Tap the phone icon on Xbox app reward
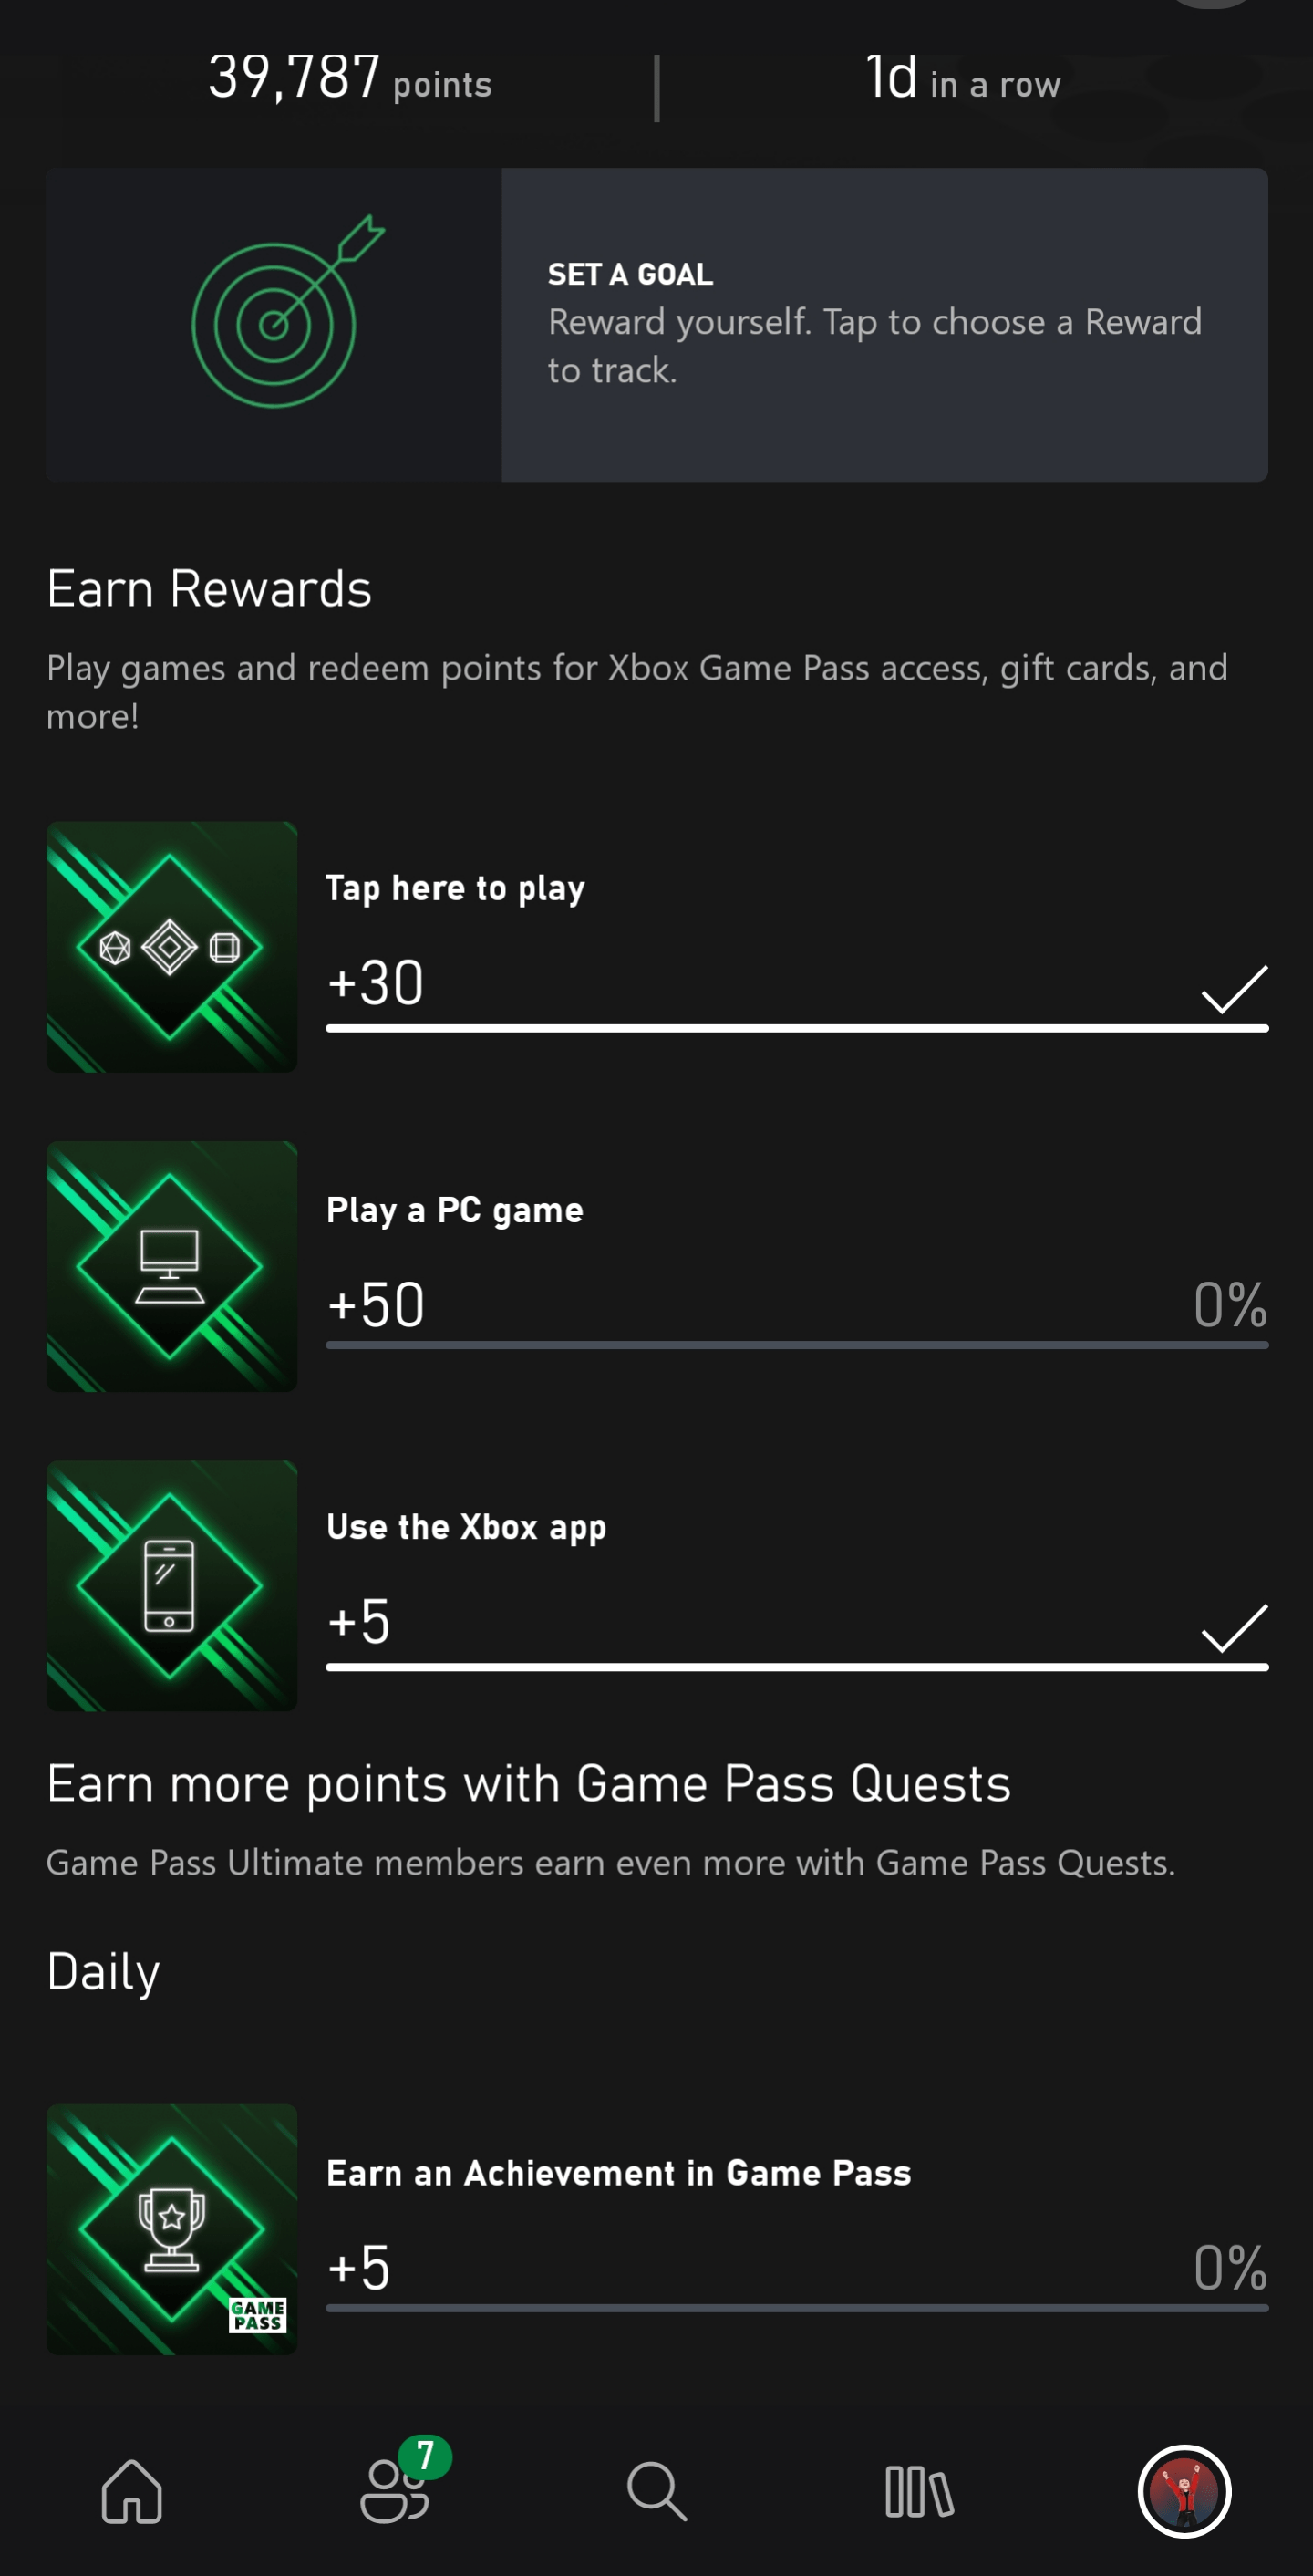 [x=171, y=1585]
